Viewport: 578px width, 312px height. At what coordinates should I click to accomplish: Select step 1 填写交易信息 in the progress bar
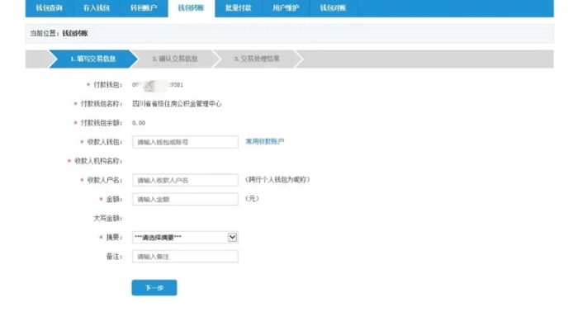[93, 59]
